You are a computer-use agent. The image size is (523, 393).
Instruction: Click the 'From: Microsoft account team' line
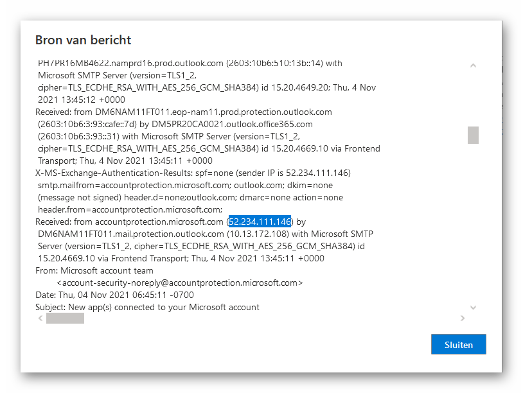[x=94, y=271]
